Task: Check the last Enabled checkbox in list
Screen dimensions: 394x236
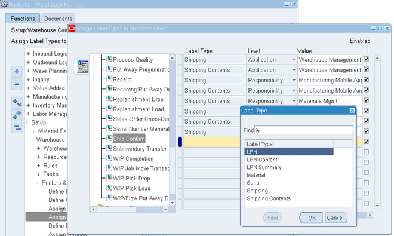Action: click(x=367, y=203)
